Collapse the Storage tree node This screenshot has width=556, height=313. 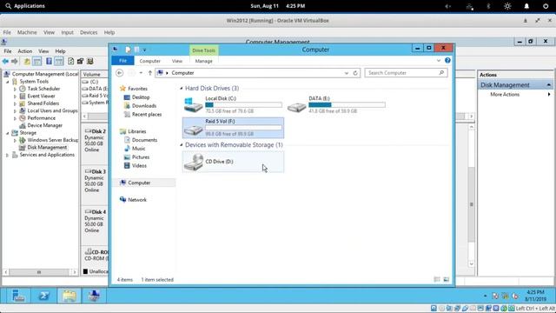[8, 133]
